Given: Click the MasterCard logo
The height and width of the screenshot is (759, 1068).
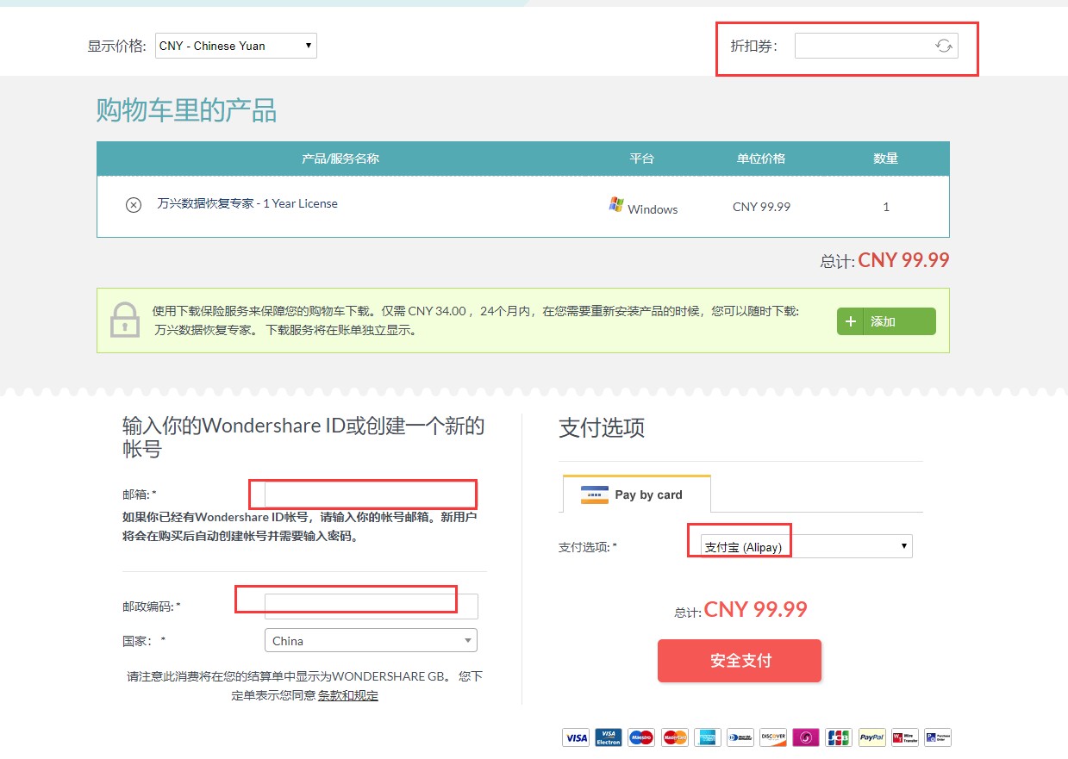Looking at the screenshot, I should click(x=674, y=737).
